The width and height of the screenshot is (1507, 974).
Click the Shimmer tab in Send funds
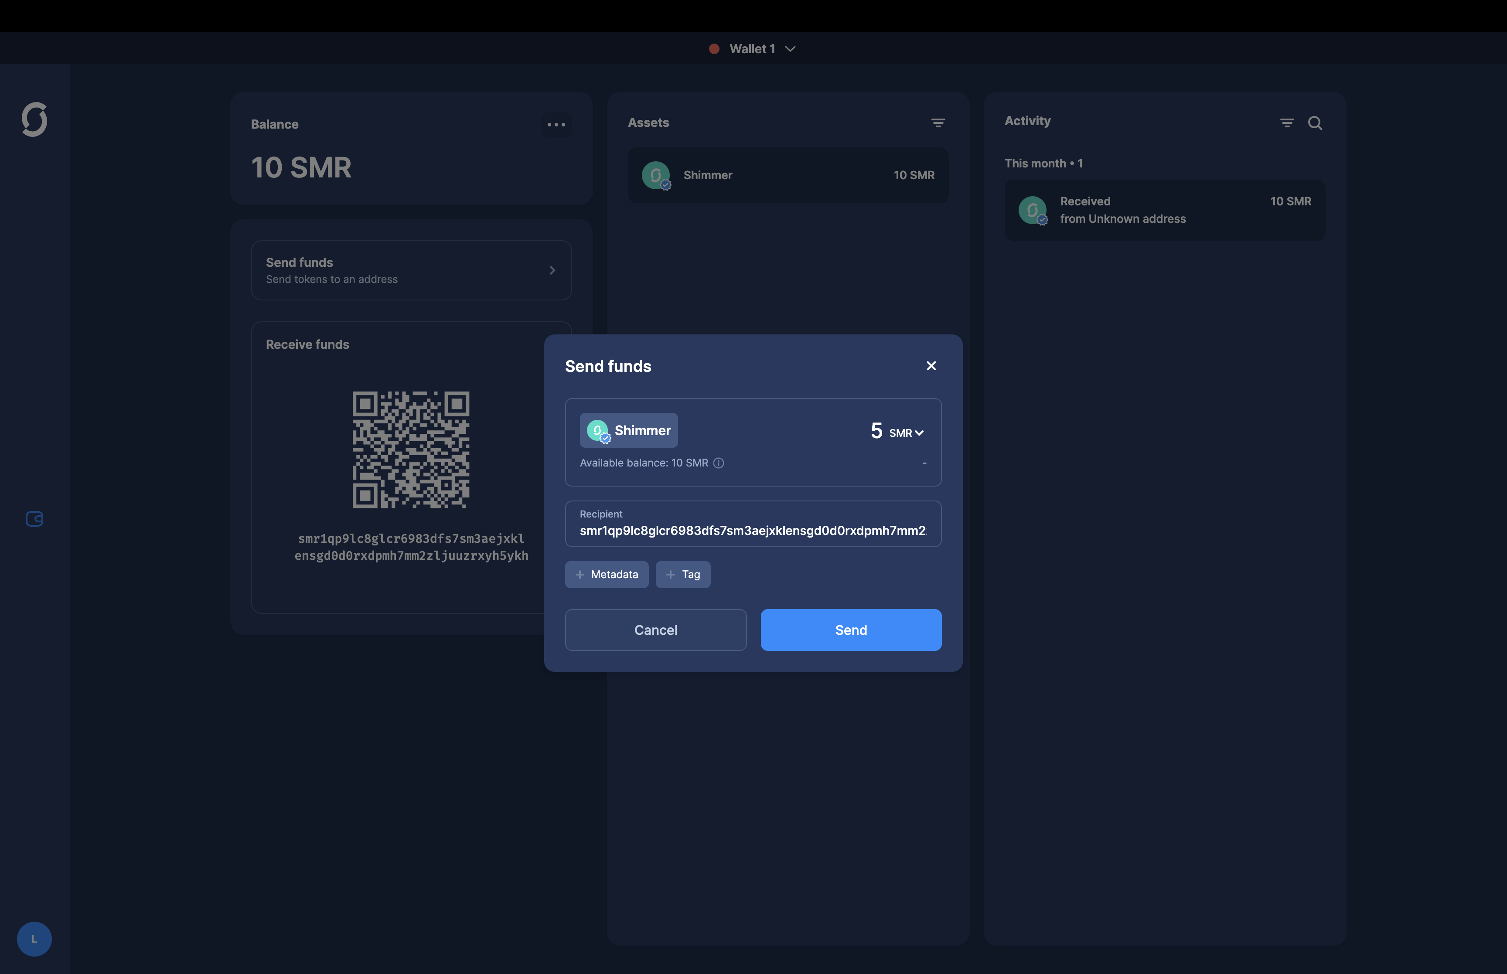click(629, 429)
